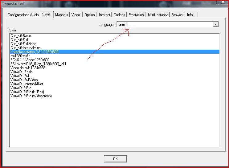
Task: Switch to the Mappers tab
Action: tap(61, 15)
